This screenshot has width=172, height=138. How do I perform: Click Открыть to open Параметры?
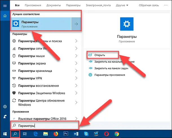(x=100, y=55)
